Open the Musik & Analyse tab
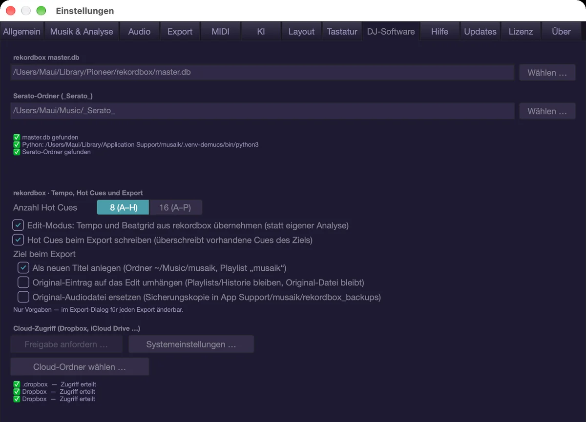The width and height of the screenshot is (586, 422). pyautogui.click(x=82, y=31)
